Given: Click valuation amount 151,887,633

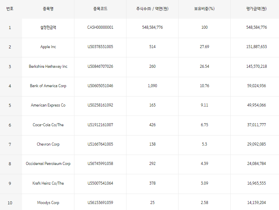Looking at the screenshot, I should pyautogui.click(x=256, y=47).
